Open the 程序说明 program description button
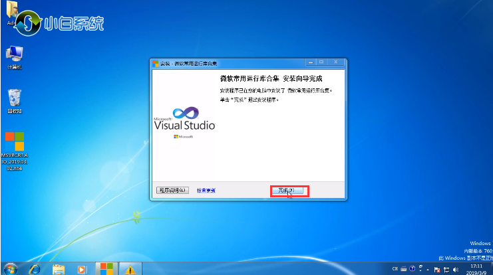Image resolution: width=493 pixels, height=275 pixels. [172, 191]
